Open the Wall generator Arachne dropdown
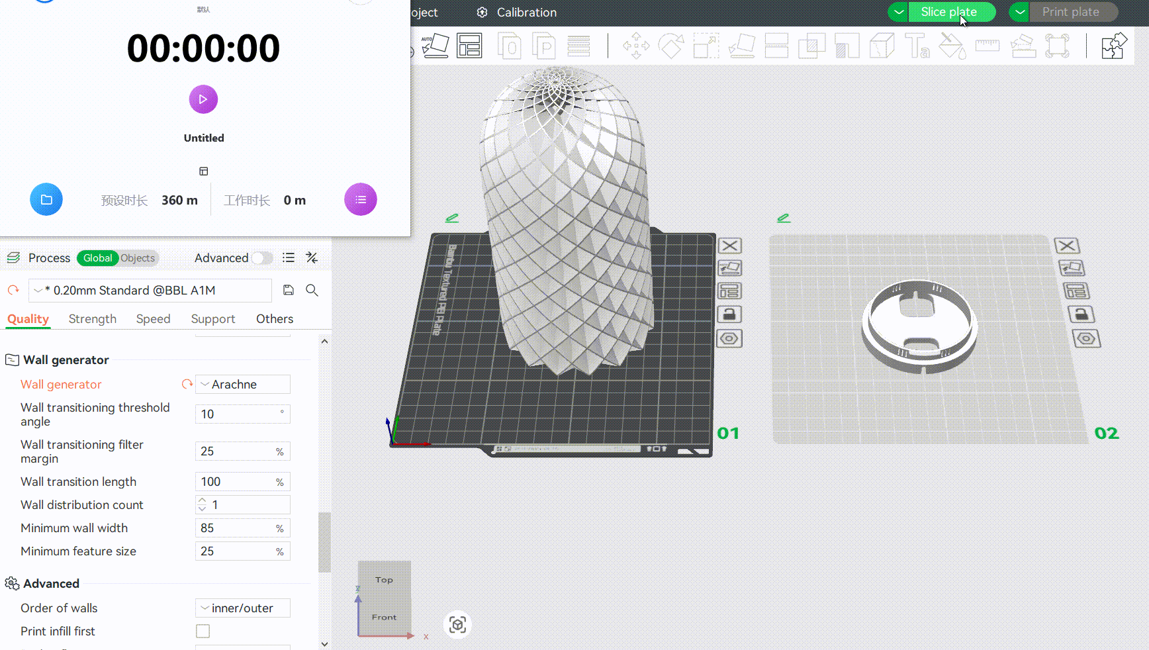The image size is (1149, 650). point(243,385)
